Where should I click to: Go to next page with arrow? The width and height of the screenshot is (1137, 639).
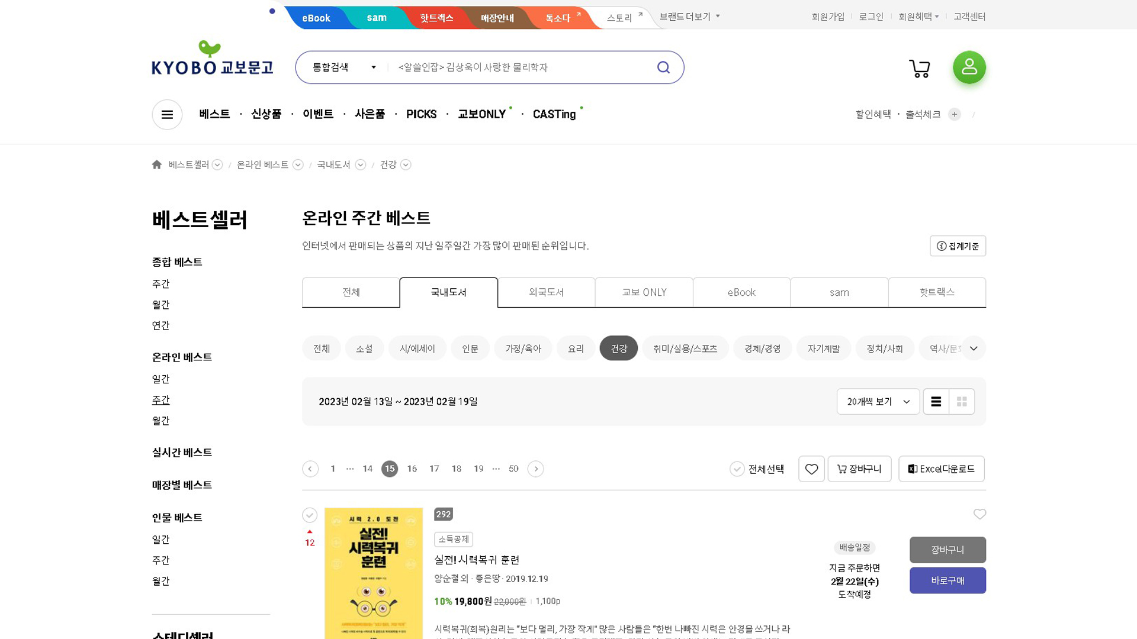tap(535, 469)
